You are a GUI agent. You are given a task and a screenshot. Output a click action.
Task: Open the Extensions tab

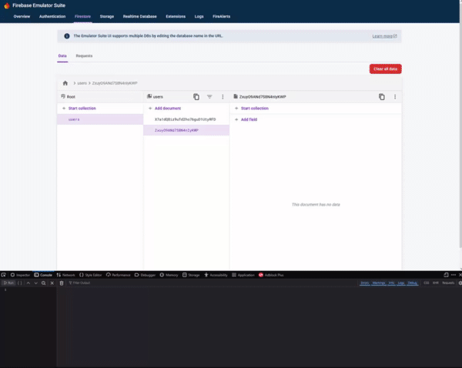tap(176, 16)
